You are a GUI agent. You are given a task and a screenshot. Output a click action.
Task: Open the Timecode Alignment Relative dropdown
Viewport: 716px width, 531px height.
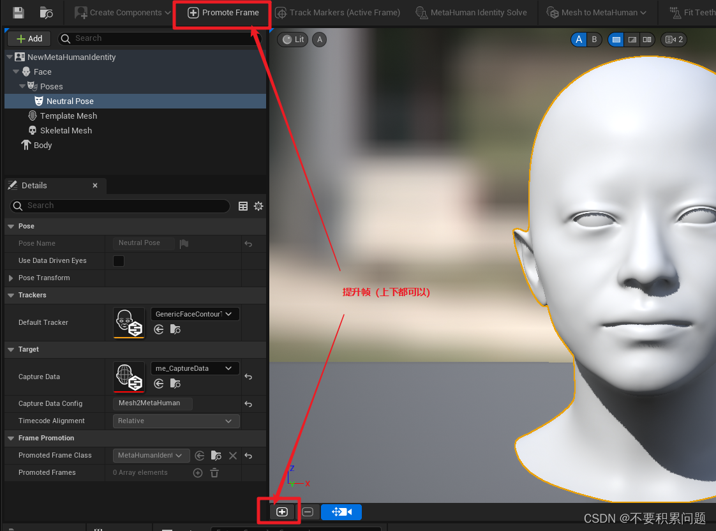(x=176, y=421)
